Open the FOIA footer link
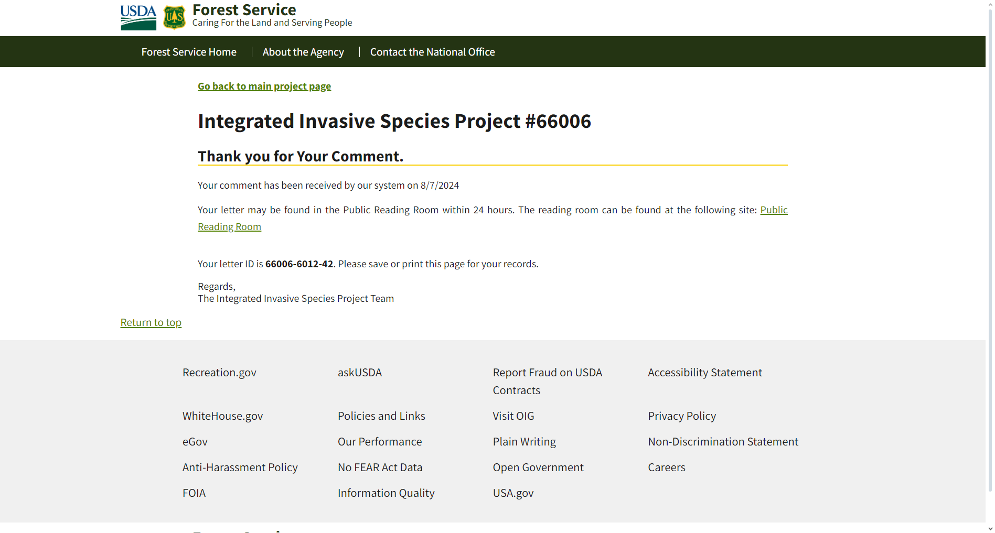This screenshot has width=995, height=533. pyautogui.click(x=194, y=493)
